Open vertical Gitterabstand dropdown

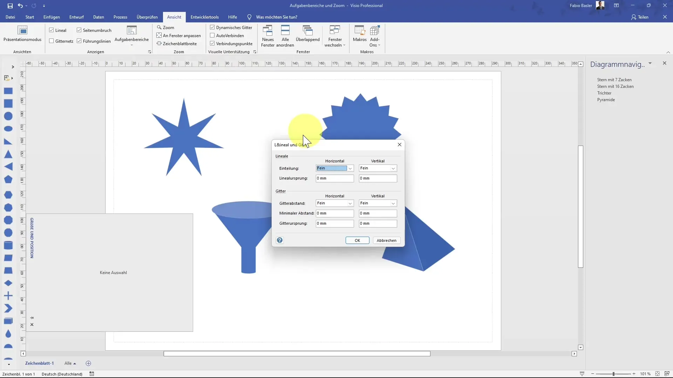[393, 203]
